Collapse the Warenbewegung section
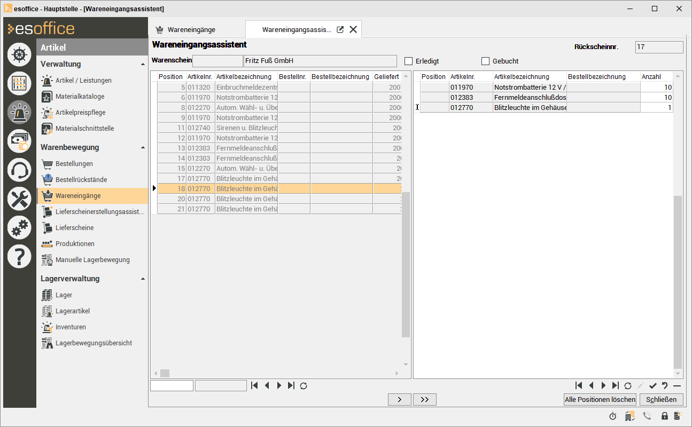The width and height of the screenshot is (692, 427). click(x=143, y=148)
